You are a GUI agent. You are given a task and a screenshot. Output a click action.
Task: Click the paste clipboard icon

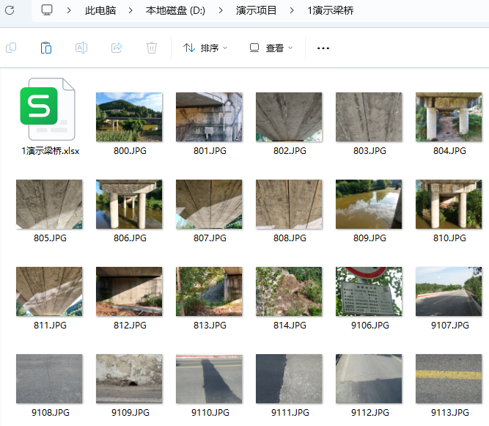click(x=46, y=48)
